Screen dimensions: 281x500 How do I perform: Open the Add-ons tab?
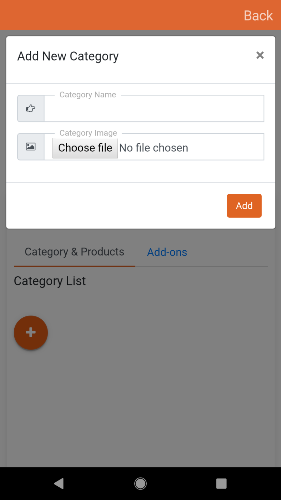[167, 252]
